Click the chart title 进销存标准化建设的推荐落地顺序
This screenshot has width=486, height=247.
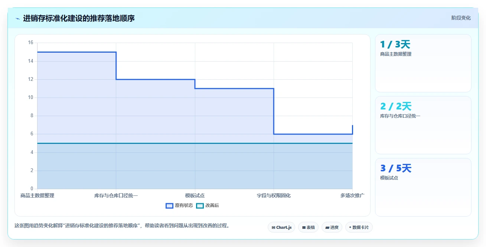coord(79,18)
